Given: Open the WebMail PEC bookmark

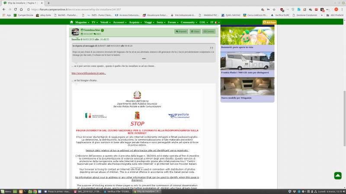Looking at the screenshot, I should click(x=208, y=15).
